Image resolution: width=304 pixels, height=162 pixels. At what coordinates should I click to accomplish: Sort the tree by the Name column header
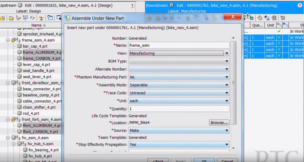click(x=37, y=25)
